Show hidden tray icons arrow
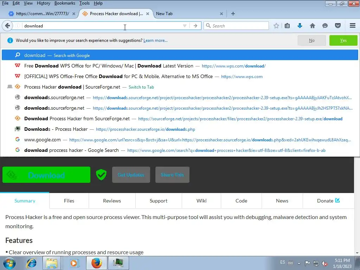This screenshot has width=360, height=270. (x=299, y=263)
